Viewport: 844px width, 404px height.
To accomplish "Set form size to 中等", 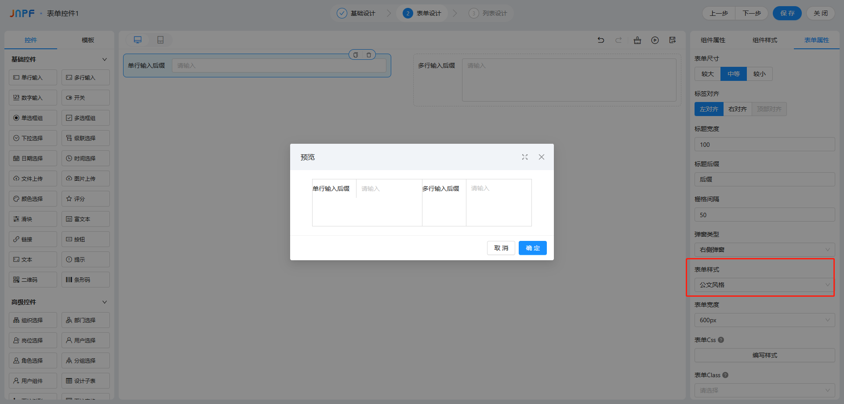I will click(x=734, y=74).
